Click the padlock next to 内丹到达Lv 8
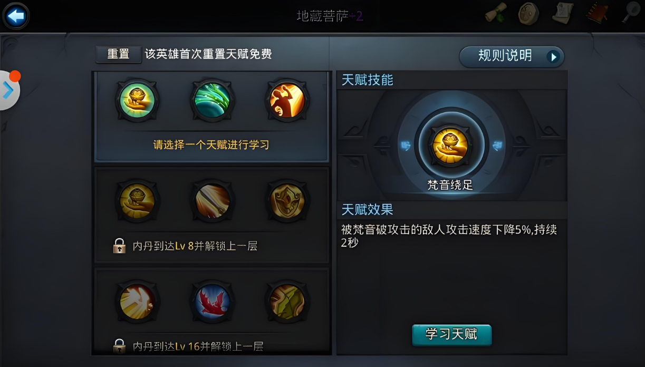The height and width of the screenshot is (367, 645). click(120, 246)
